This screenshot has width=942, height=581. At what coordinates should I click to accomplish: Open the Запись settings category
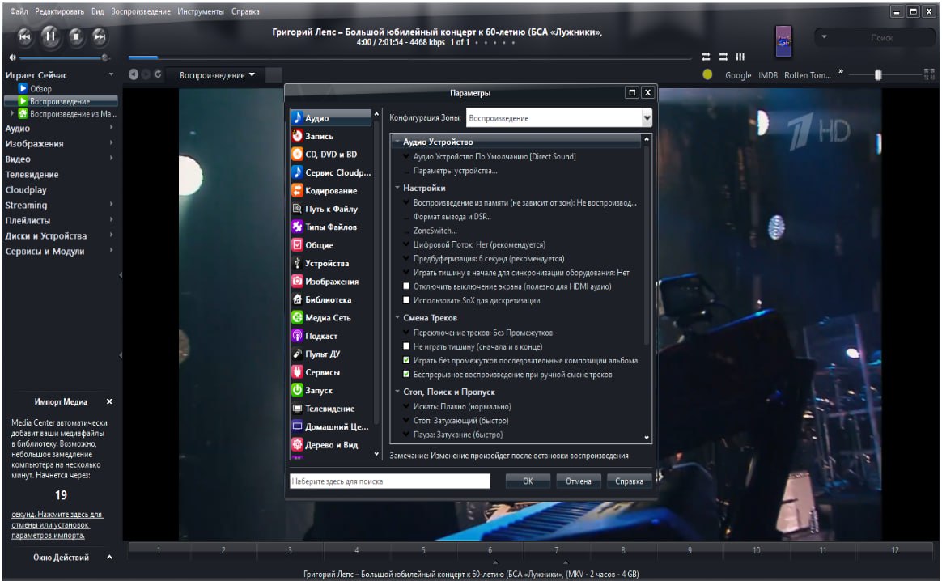tap(318, 136)
